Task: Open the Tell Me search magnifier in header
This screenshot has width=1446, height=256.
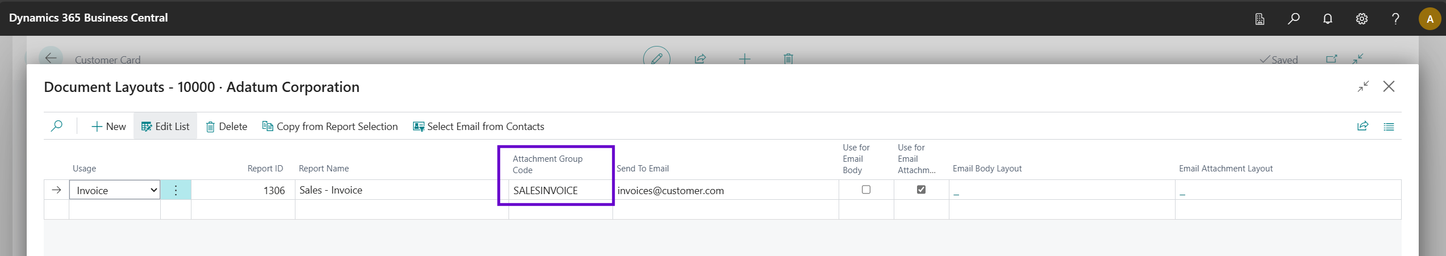Action: (x=1294, y=19)
